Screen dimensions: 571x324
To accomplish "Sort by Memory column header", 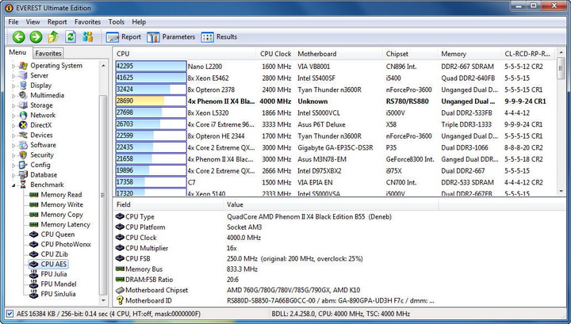I will coord(469,54).
